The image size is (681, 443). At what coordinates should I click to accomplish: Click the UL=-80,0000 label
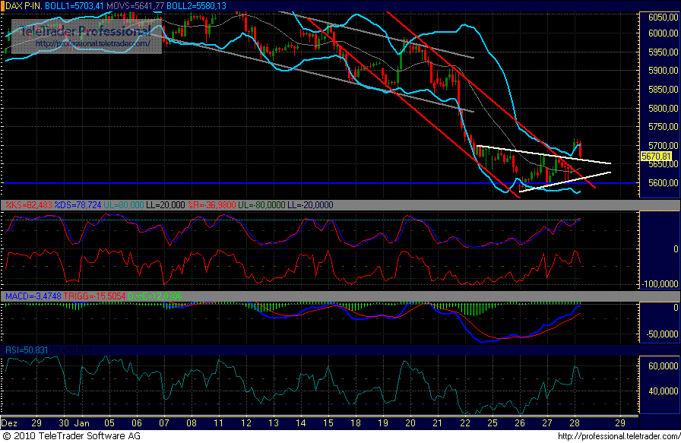261,205
